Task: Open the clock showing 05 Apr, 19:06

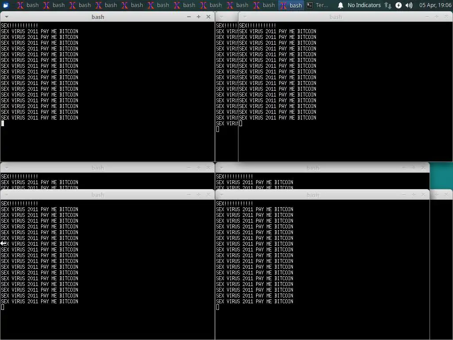Action: click(435, 5)
